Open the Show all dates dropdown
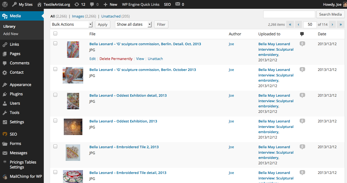The height and width of the screenshot is (183, 347). (133, 24)
